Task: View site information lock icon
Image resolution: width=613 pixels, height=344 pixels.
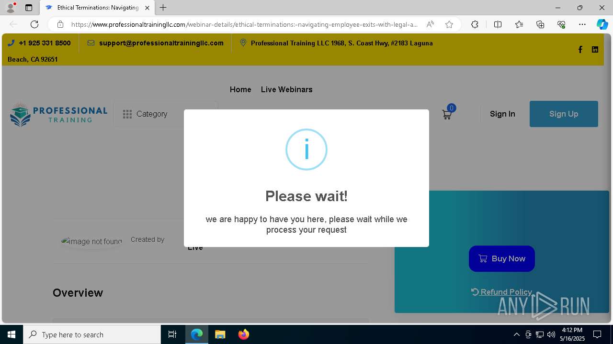Action: click(x=60, y=24)
